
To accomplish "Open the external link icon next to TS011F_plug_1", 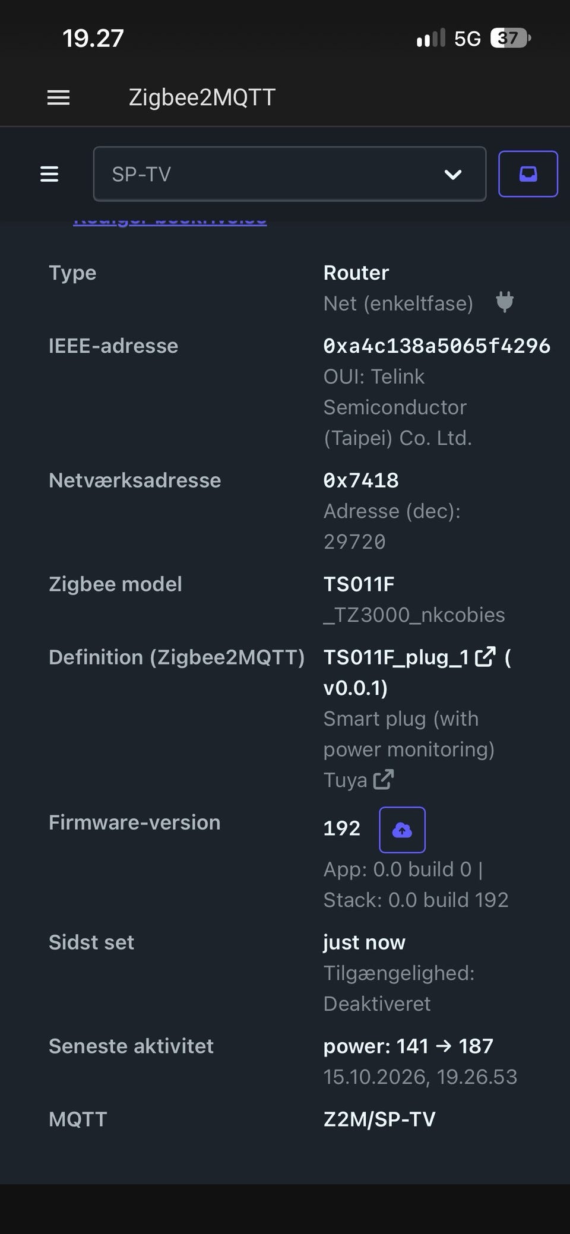I will coord(485,657).
